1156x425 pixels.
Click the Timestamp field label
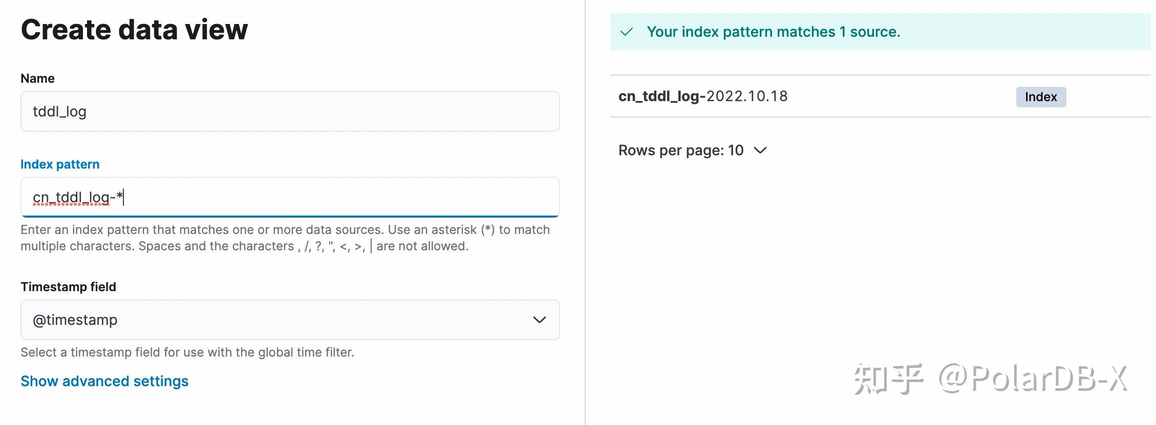(68, 287)
